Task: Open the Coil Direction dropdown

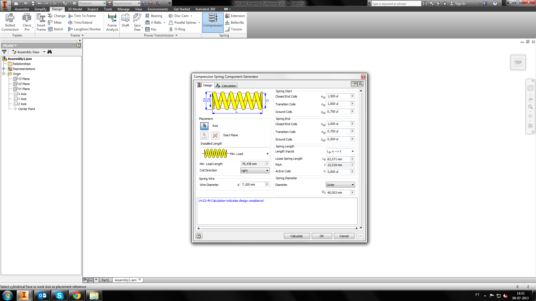Action: [x=255, y=171]
